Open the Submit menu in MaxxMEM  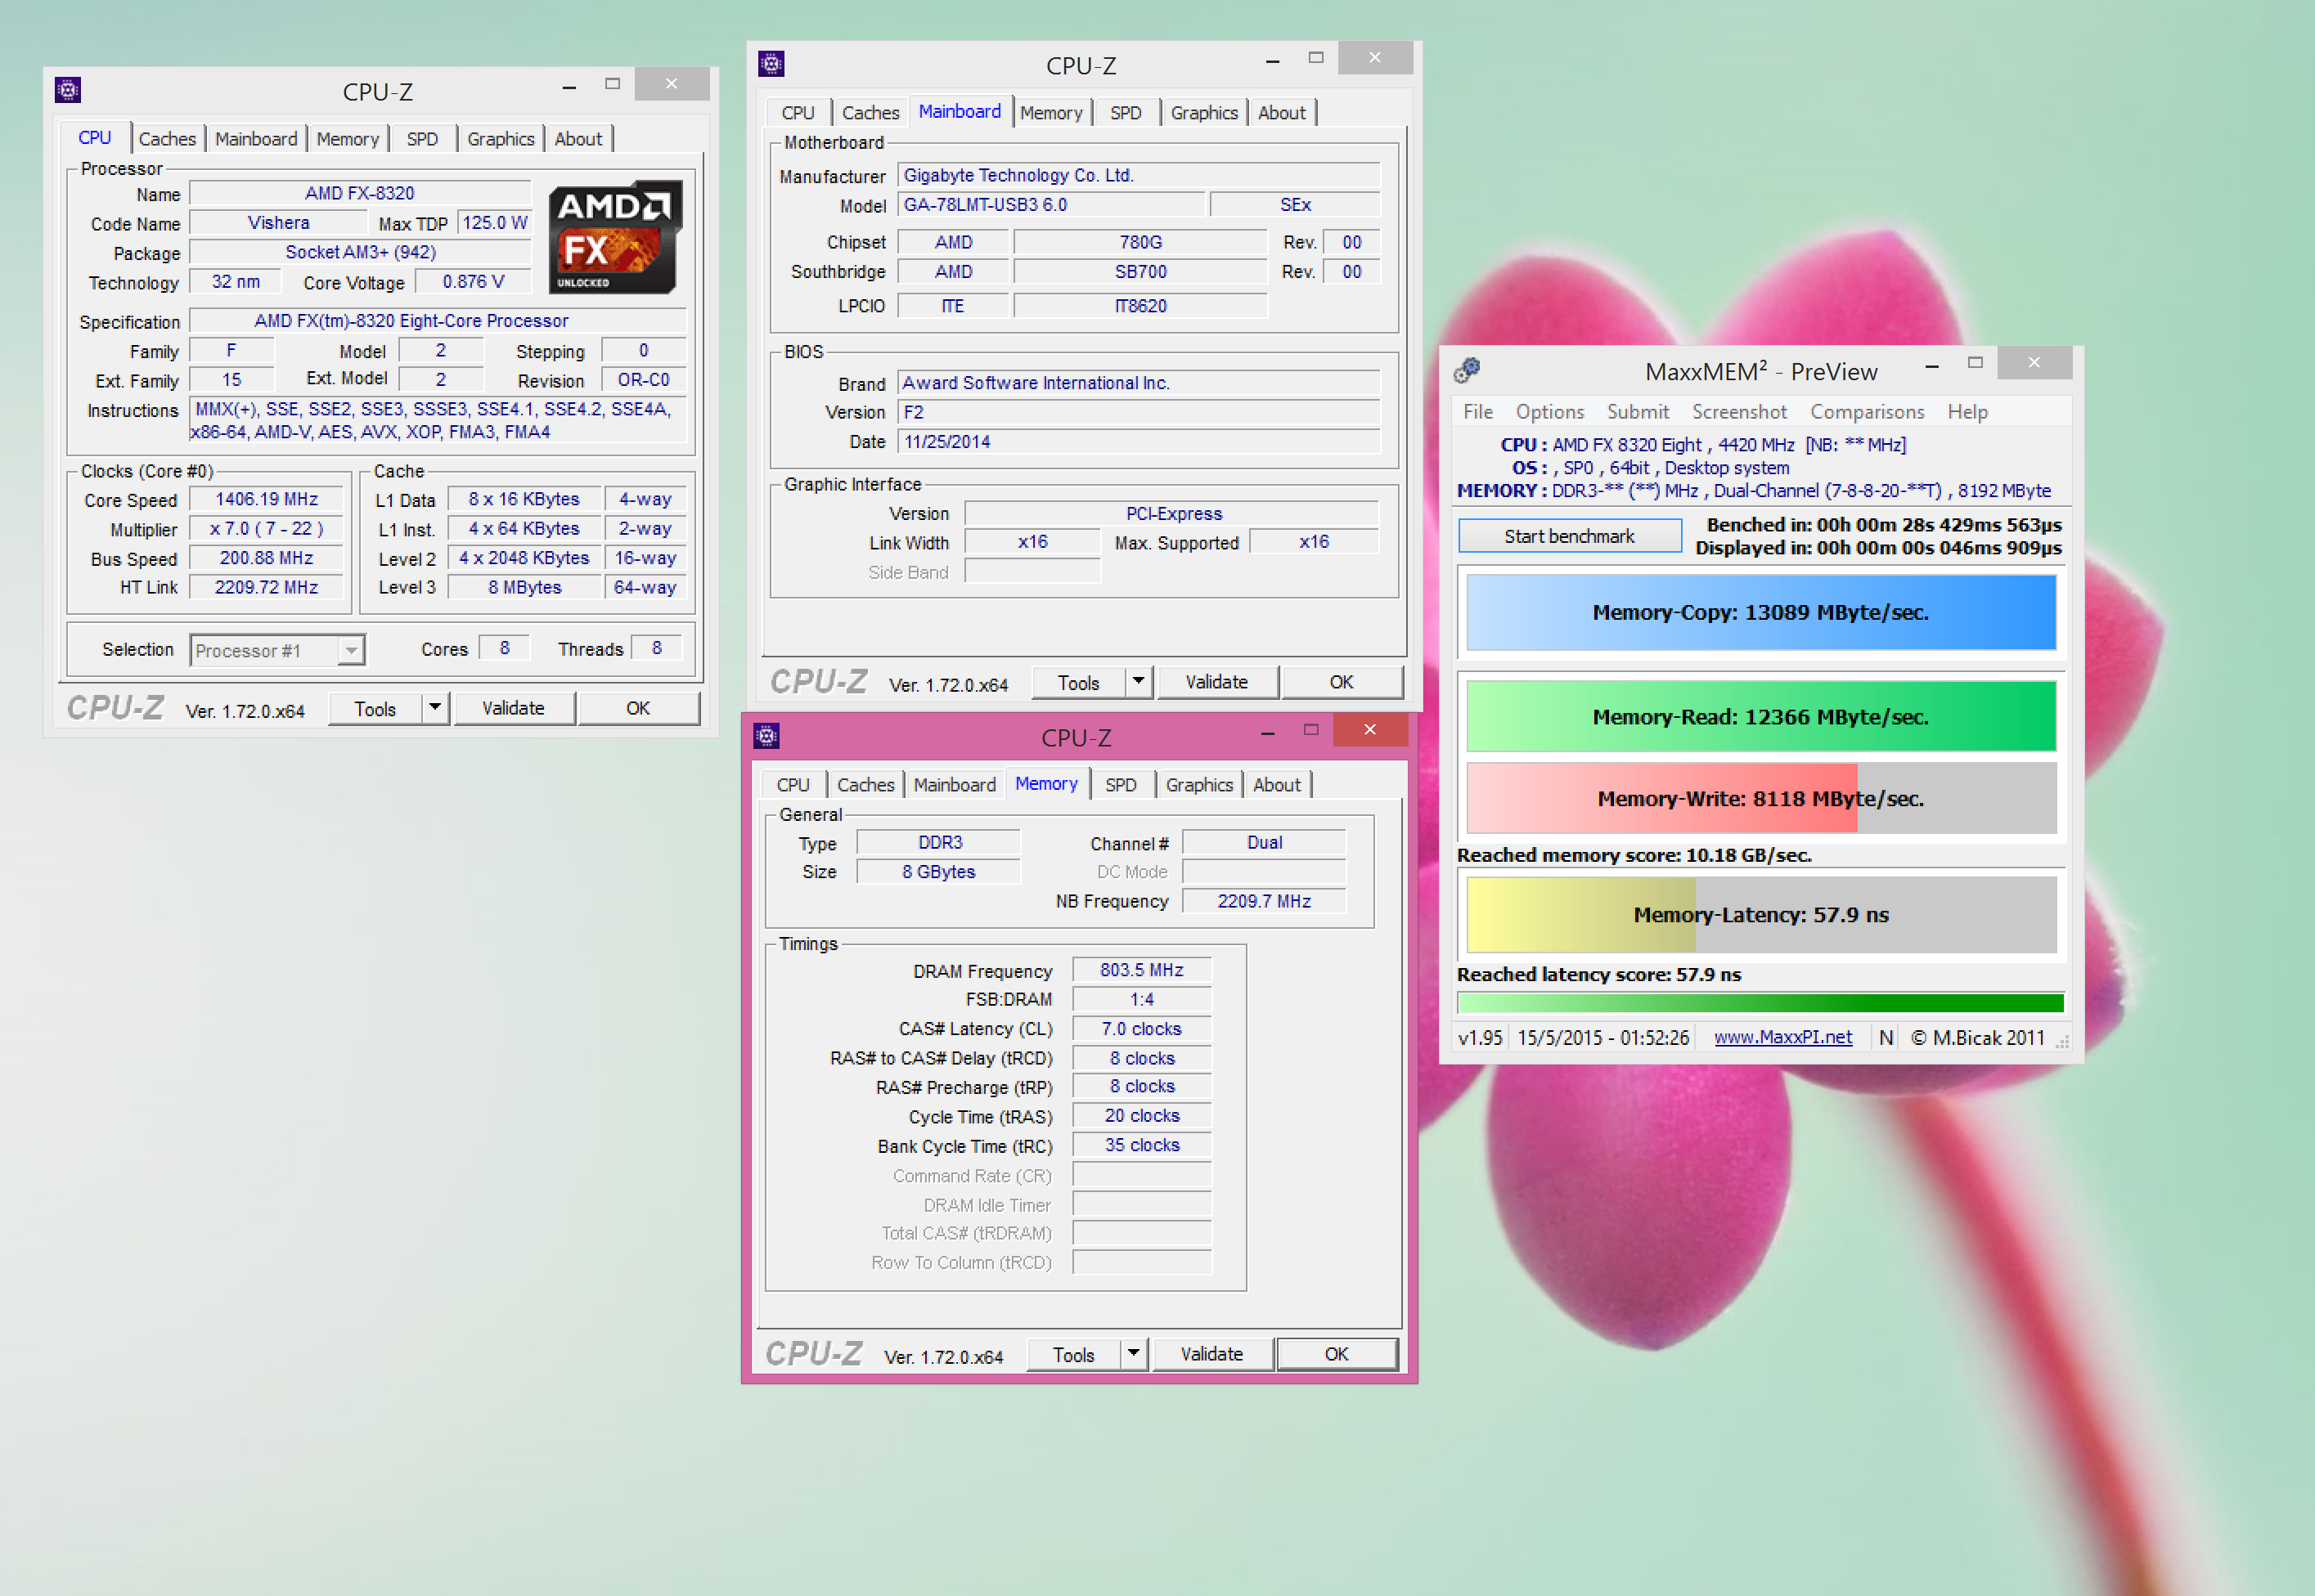(x=1638, y=412)
